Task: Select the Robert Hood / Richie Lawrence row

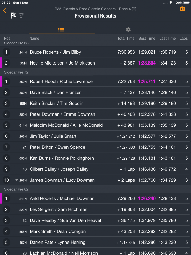Action: click(x=61, y=82)
